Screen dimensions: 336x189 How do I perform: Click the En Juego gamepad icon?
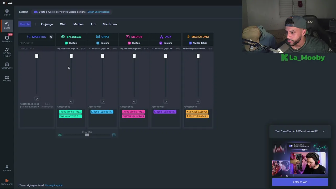[x=63, y=37]
